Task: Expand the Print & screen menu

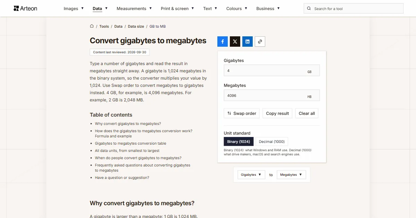Action: 177,9
